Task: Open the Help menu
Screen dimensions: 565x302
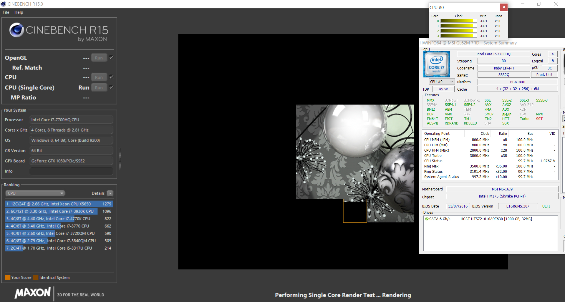Action: click(19, 12)
